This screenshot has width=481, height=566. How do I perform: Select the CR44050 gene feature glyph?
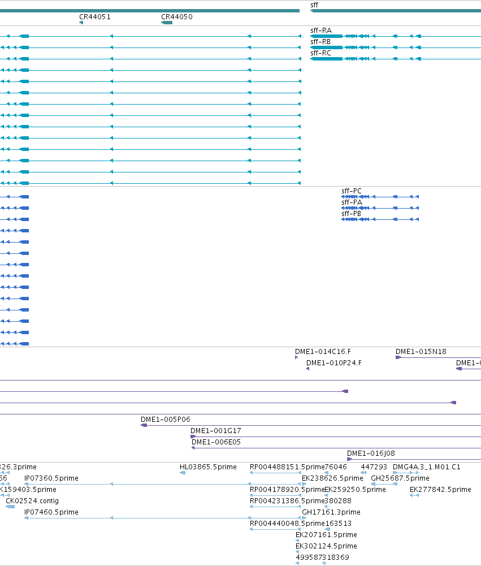tap(167, 23)
